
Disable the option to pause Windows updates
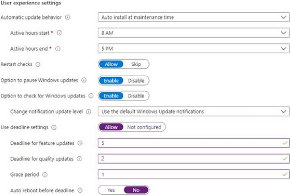click(x=136, y=80)
